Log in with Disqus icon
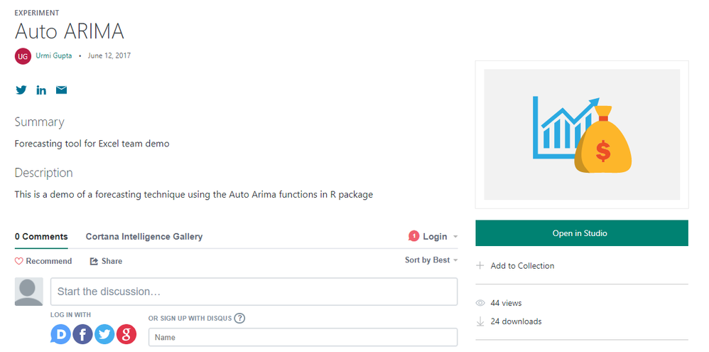709x352 pixels. (x=61, y=334)
